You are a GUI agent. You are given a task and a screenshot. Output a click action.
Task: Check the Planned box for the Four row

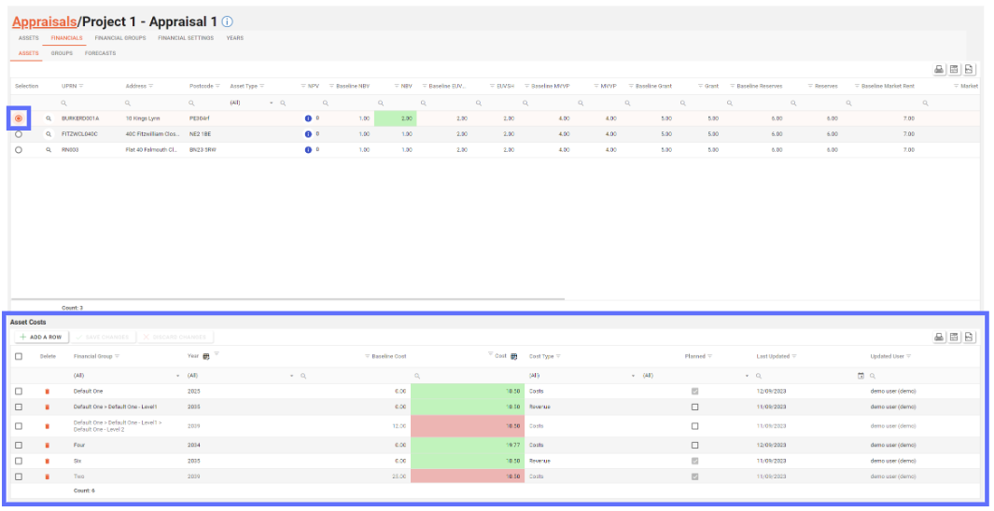694,446
